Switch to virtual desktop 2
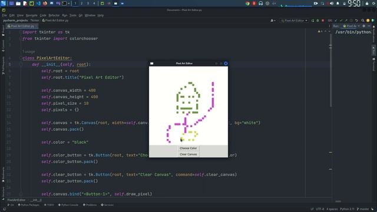The image size is (377, 212). pos(81,4)
